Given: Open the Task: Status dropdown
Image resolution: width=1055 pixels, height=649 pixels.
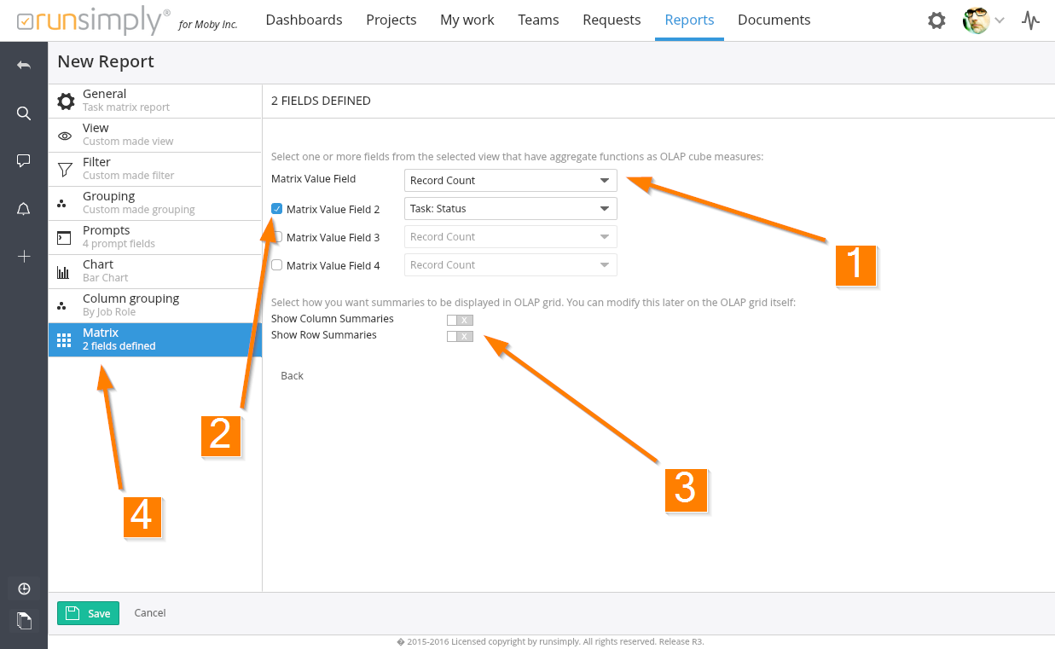Looking at the screenshot, I should point(510,209).
